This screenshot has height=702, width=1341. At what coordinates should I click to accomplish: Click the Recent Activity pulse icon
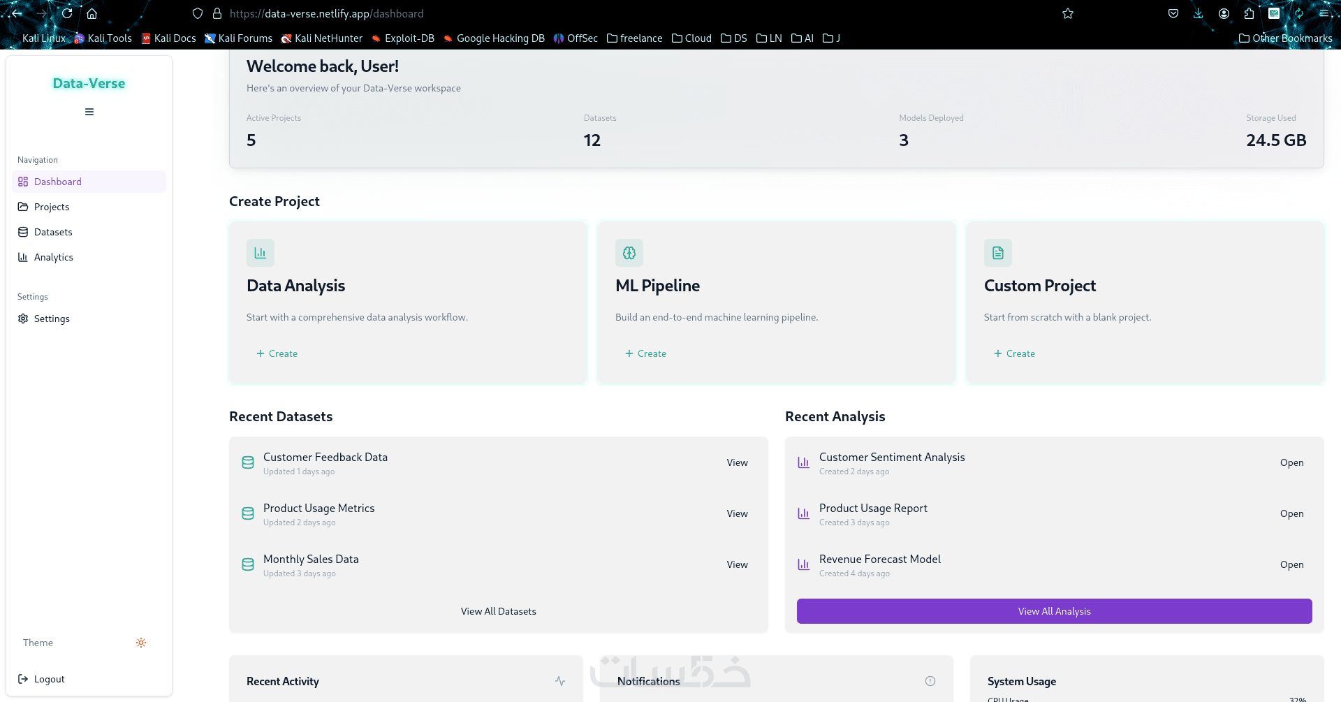560,681
